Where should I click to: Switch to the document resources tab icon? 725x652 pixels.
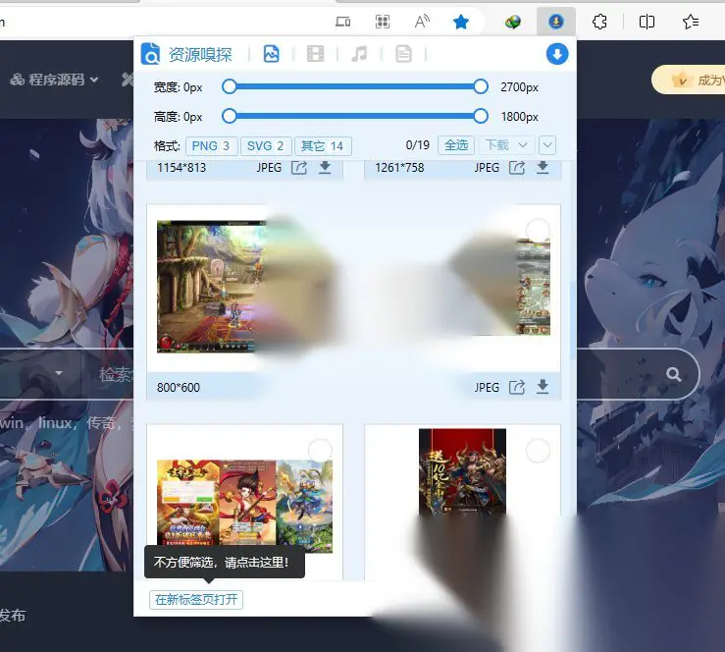click(x=403, y=54)
